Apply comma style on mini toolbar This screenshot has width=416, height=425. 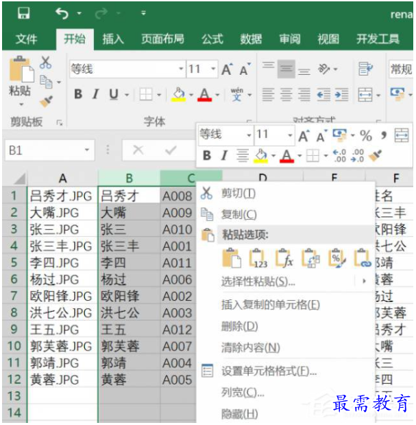[x=384, y=135]
